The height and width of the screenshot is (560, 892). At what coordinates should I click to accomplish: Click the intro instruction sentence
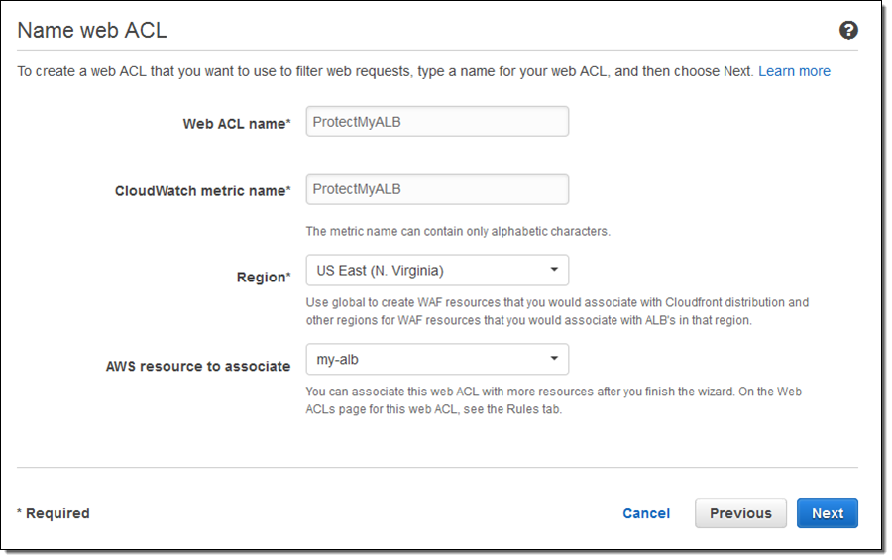tap(387, 71)
